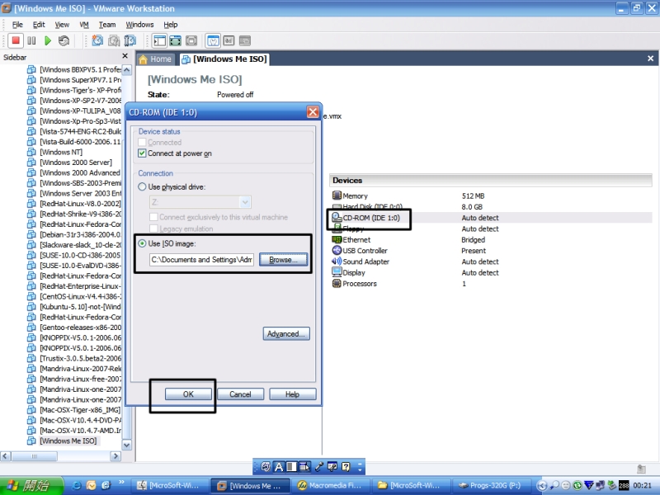Click the sidebar scroll right arrow
The width and height of the screenshot is (660, 495).
(115, 456)
